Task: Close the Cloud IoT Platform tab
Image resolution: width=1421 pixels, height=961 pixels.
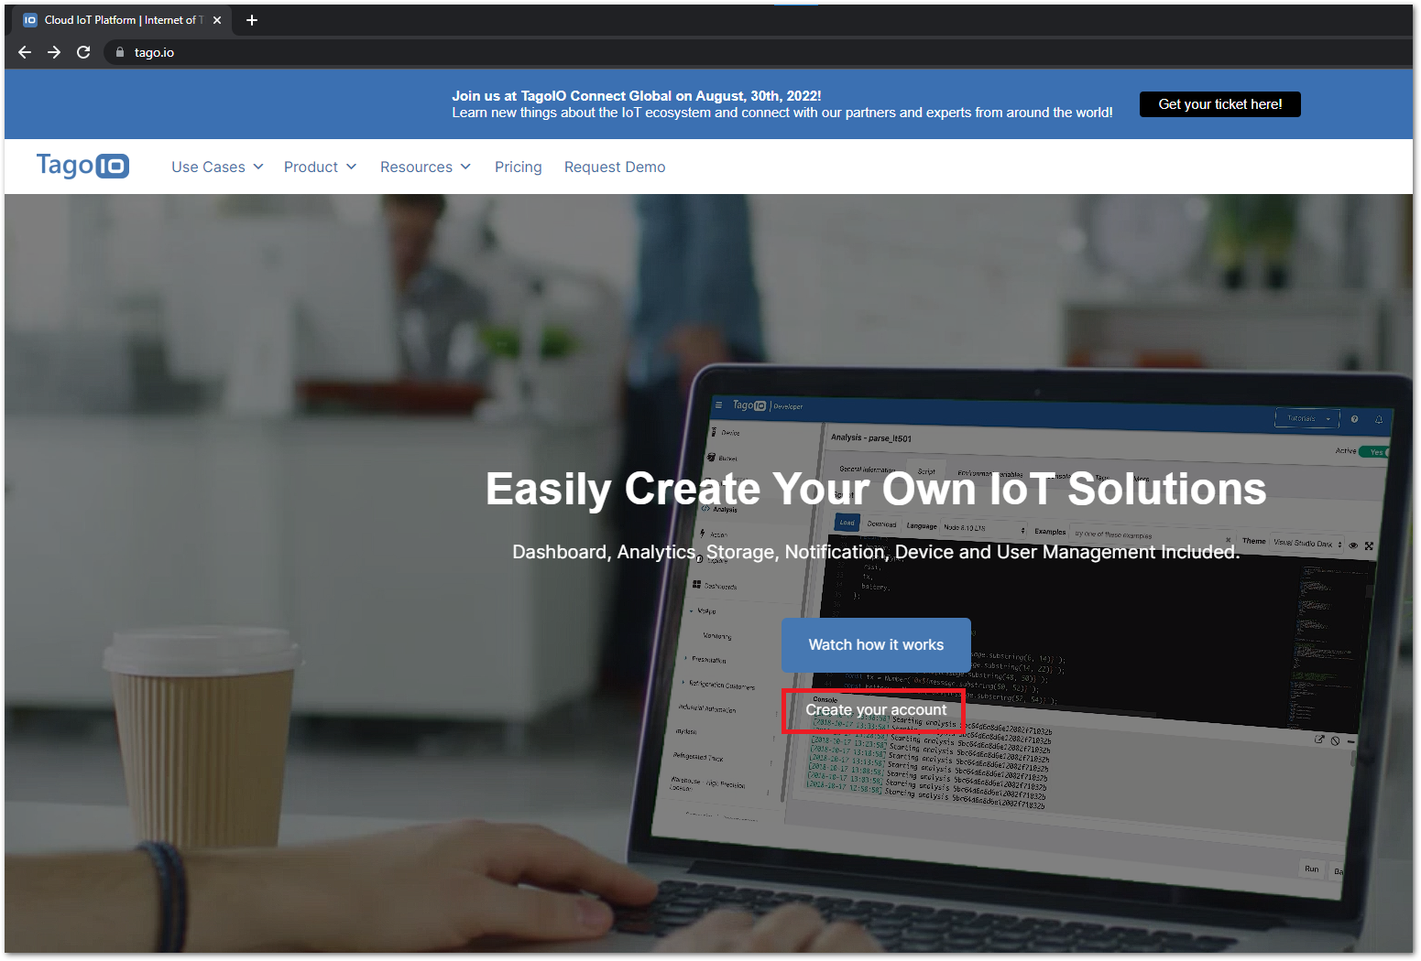Action: tap(217, 20)
